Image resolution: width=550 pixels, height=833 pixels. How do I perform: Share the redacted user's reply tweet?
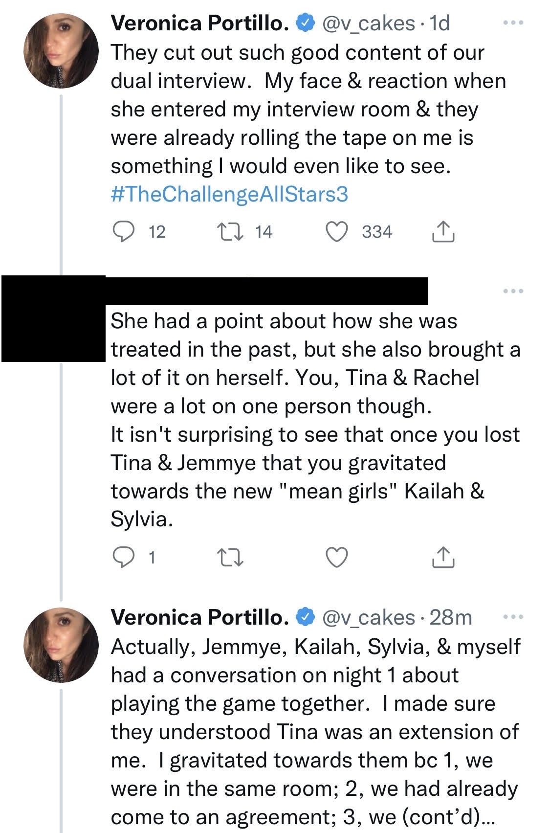tap(443, 558)
